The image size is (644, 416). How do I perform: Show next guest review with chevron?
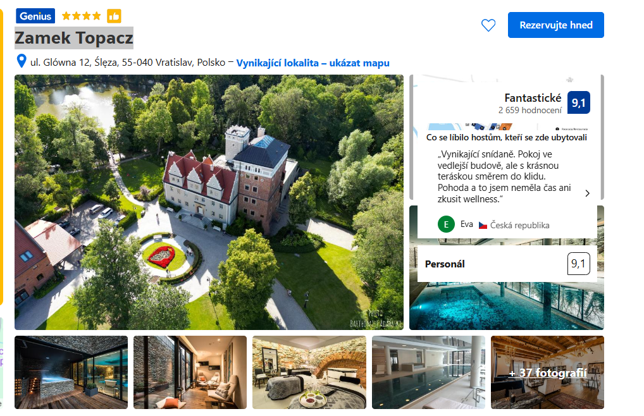[587, 193]
